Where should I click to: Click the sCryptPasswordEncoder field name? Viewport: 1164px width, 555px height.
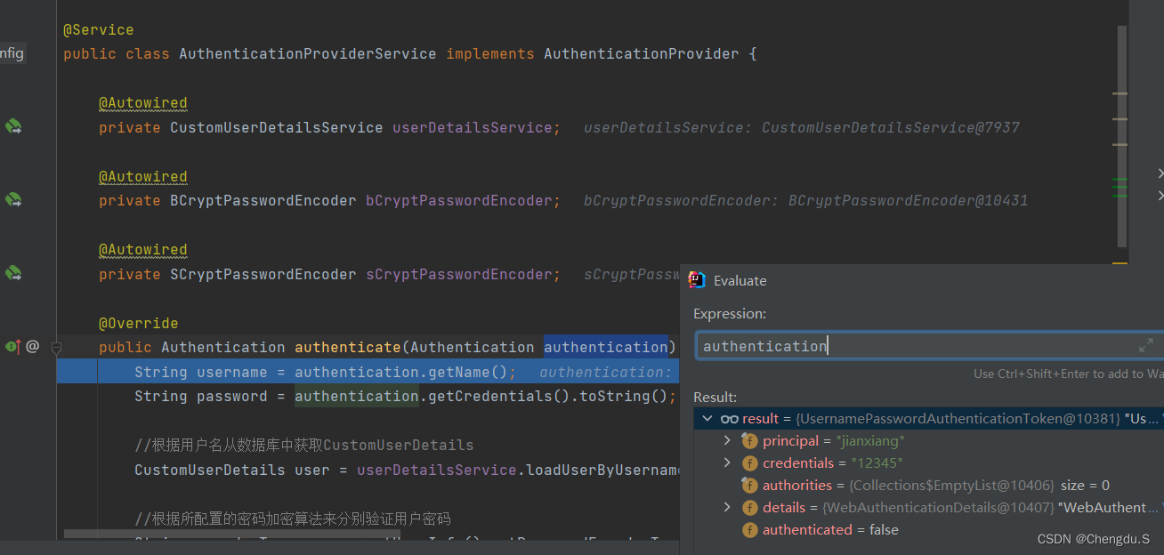pyautogui.click(x=459, y=275)
